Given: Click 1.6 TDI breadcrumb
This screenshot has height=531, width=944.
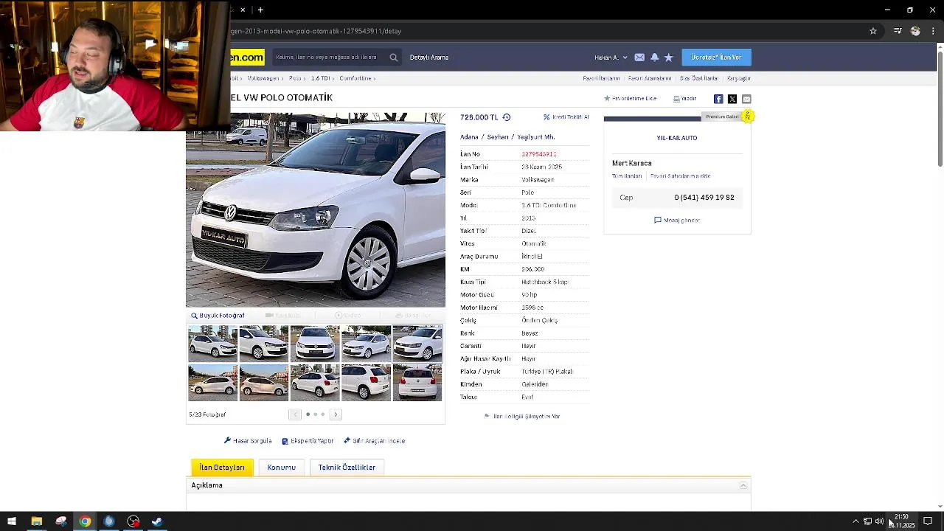Looking at the screenshot, I should point(320,78).
